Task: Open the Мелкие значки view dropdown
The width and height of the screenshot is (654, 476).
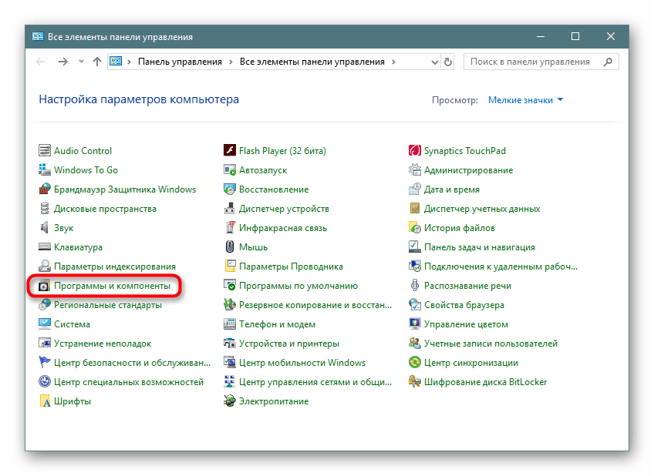Action: tap(525, 99)
